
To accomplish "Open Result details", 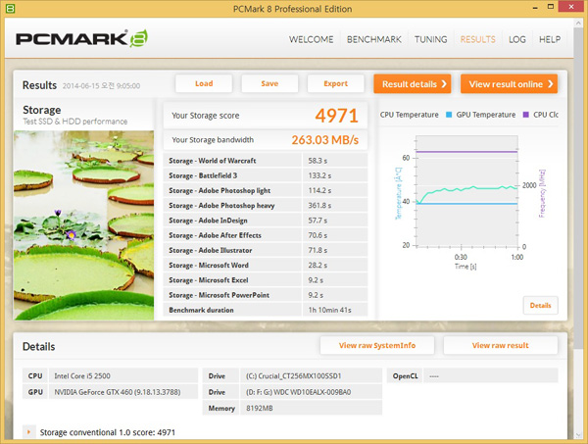I will point(413,83).
